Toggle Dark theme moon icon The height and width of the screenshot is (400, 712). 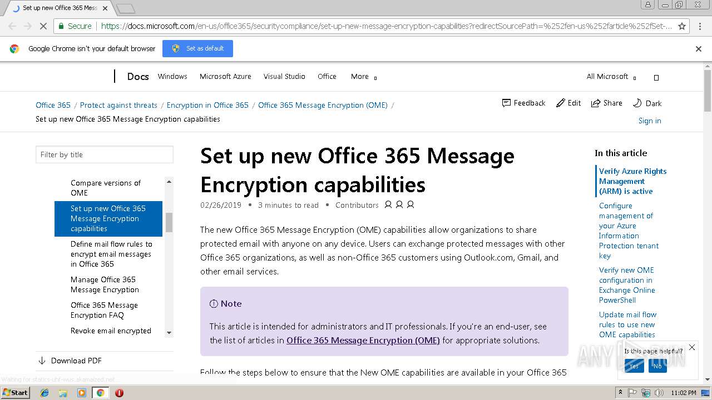pos(637,103)
